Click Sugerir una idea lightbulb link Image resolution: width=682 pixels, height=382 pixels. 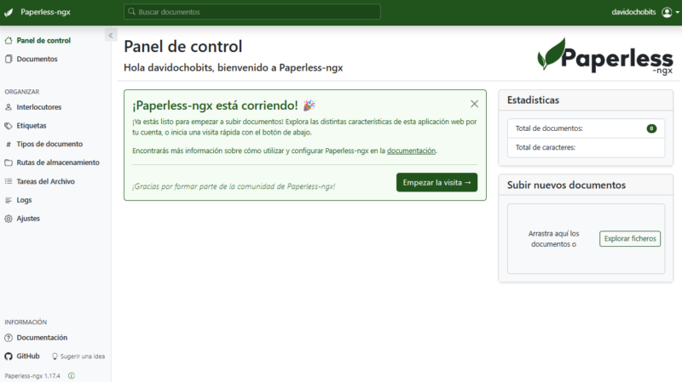point(78,356)
